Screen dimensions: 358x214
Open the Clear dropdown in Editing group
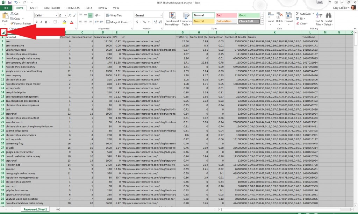pyautogui.click(x=302, y=23)
